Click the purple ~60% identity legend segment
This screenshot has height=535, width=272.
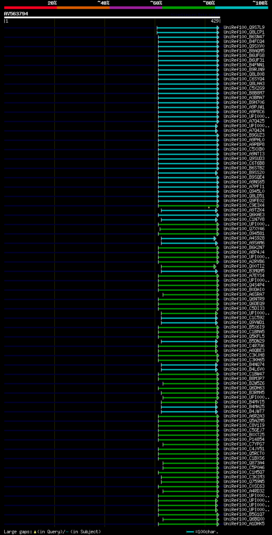tap(136, 8)
